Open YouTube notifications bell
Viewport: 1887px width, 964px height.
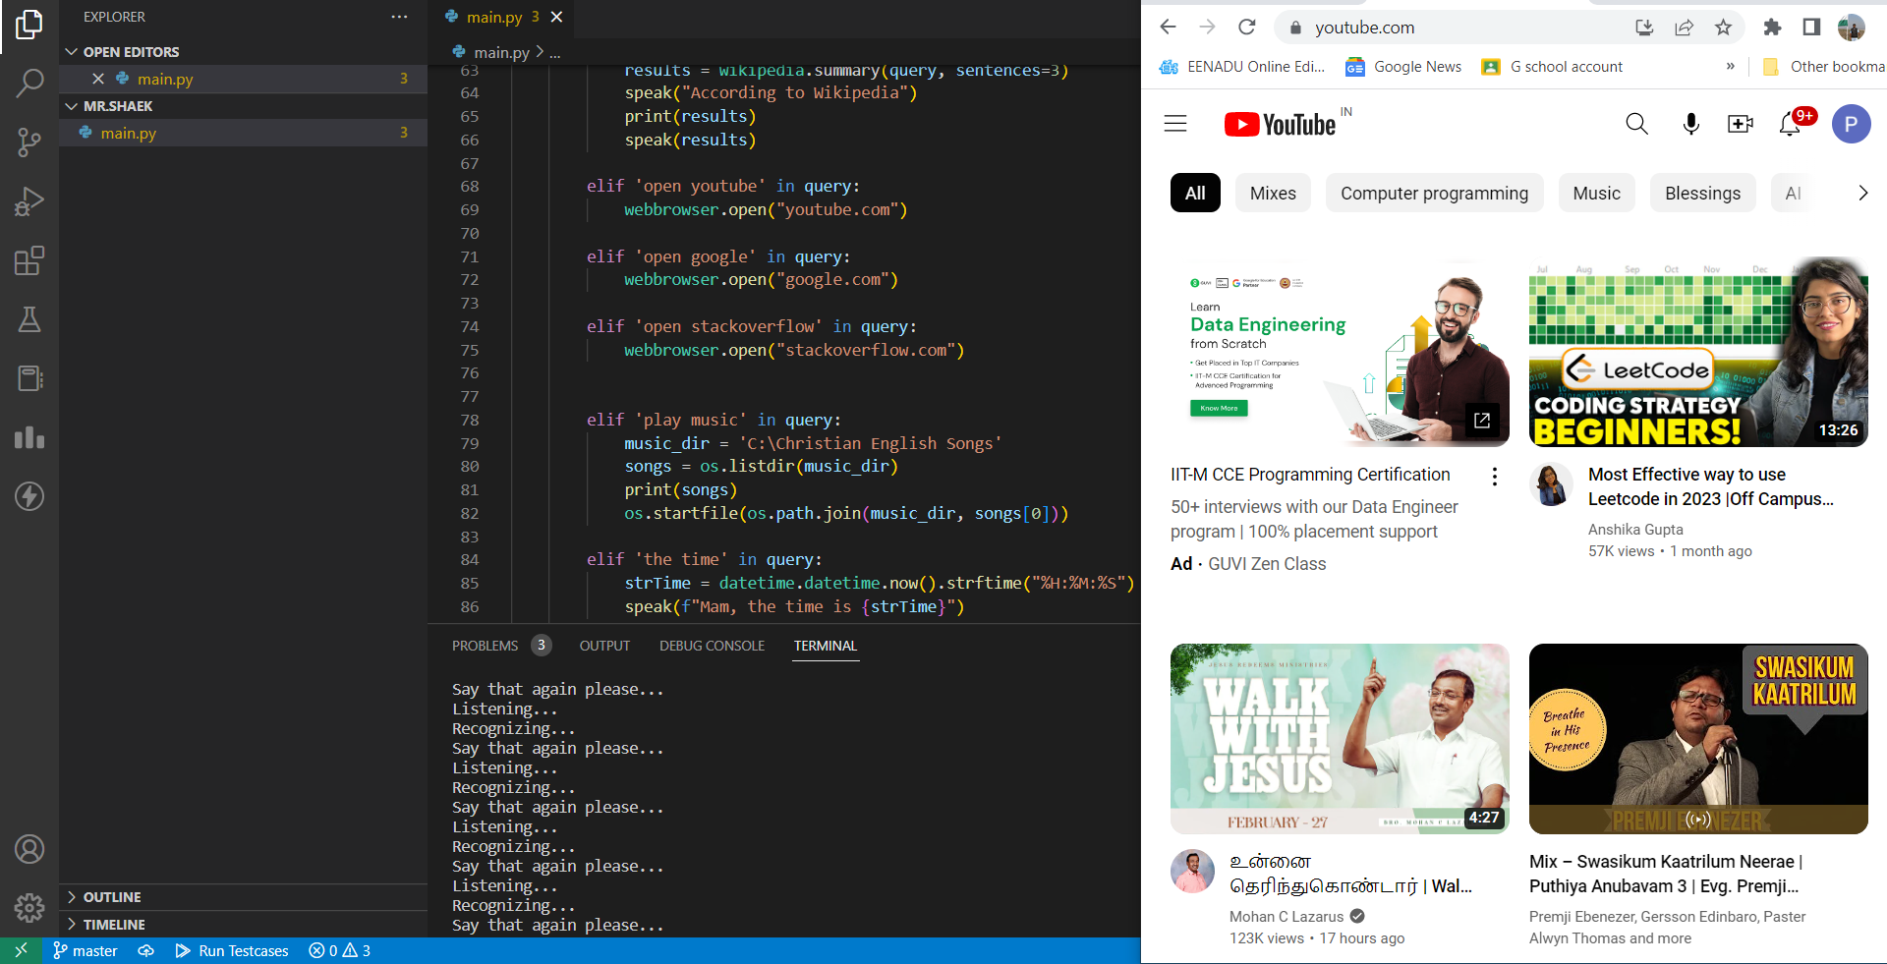[x=1790, y=124]
